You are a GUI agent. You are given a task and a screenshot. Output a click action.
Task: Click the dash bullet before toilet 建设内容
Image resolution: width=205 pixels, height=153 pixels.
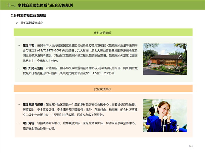[19, 45]
